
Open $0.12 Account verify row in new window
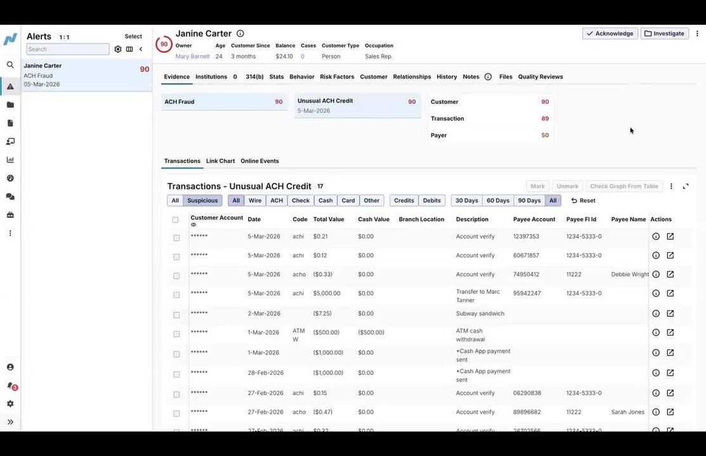pos(670,255)
